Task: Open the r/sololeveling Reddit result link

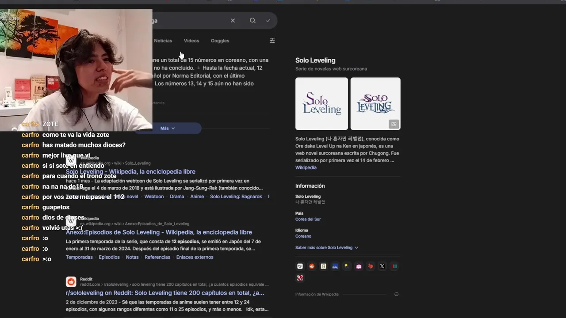Action: [165, 293]
